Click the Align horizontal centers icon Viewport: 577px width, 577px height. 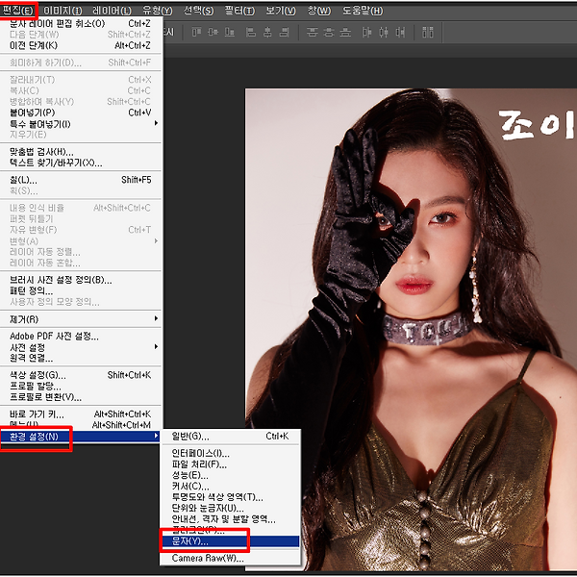(264, 33)
